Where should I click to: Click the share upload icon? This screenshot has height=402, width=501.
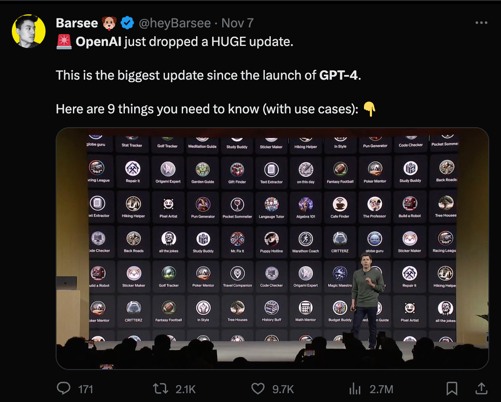[x=481, y=389]
